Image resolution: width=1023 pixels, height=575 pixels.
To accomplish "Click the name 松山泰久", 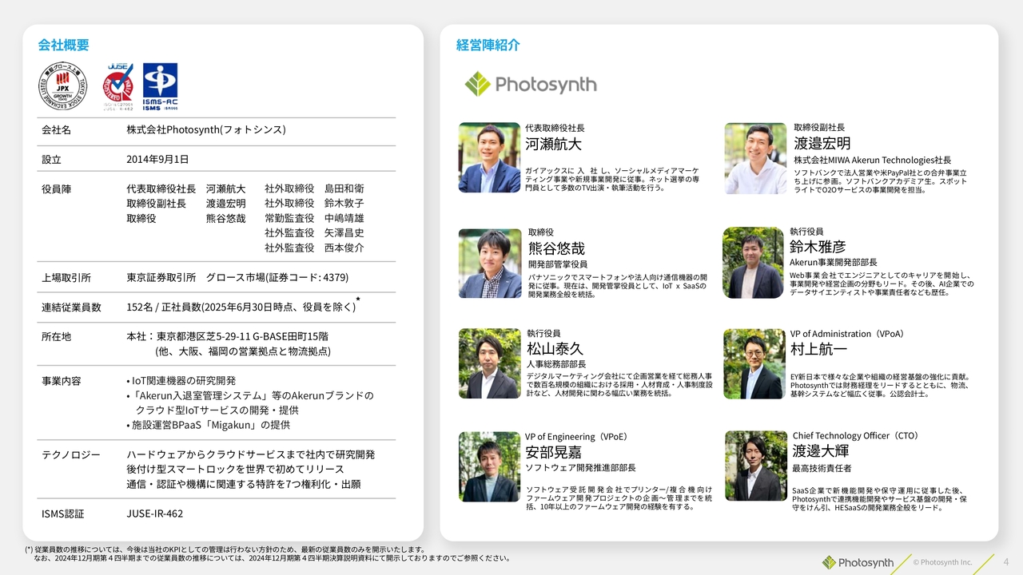I will pyautogui.click(x=555, y=349).
